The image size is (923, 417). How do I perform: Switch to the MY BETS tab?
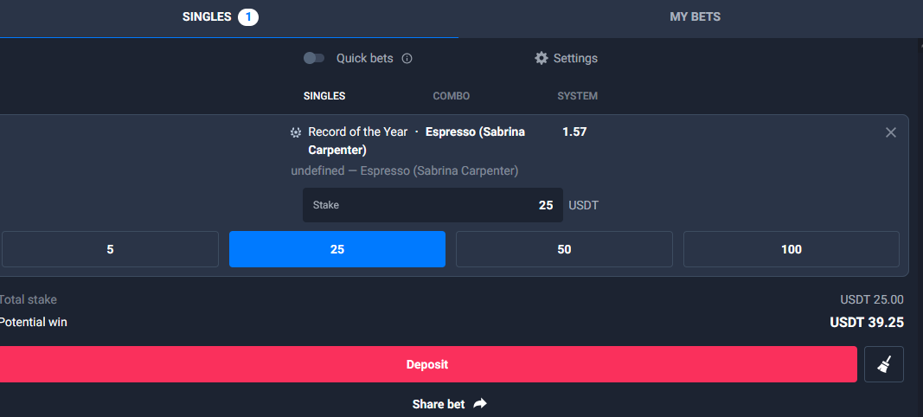click(695, 17)
